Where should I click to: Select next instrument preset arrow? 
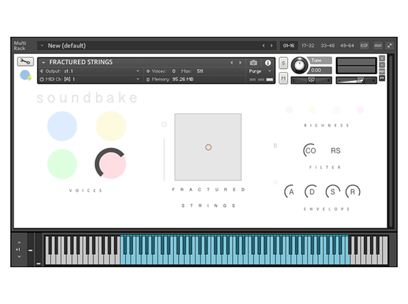[240, 63]
